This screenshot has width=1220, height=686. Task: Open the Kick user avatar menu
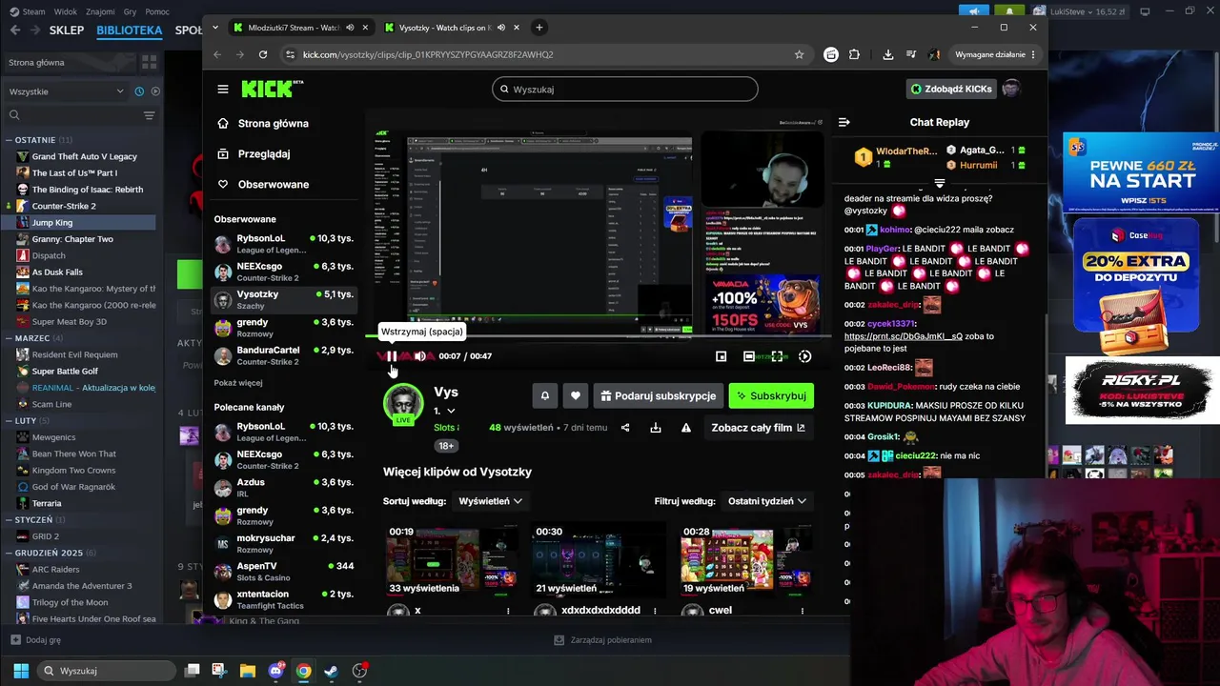pyautogui.click(x=1011, y=89)
